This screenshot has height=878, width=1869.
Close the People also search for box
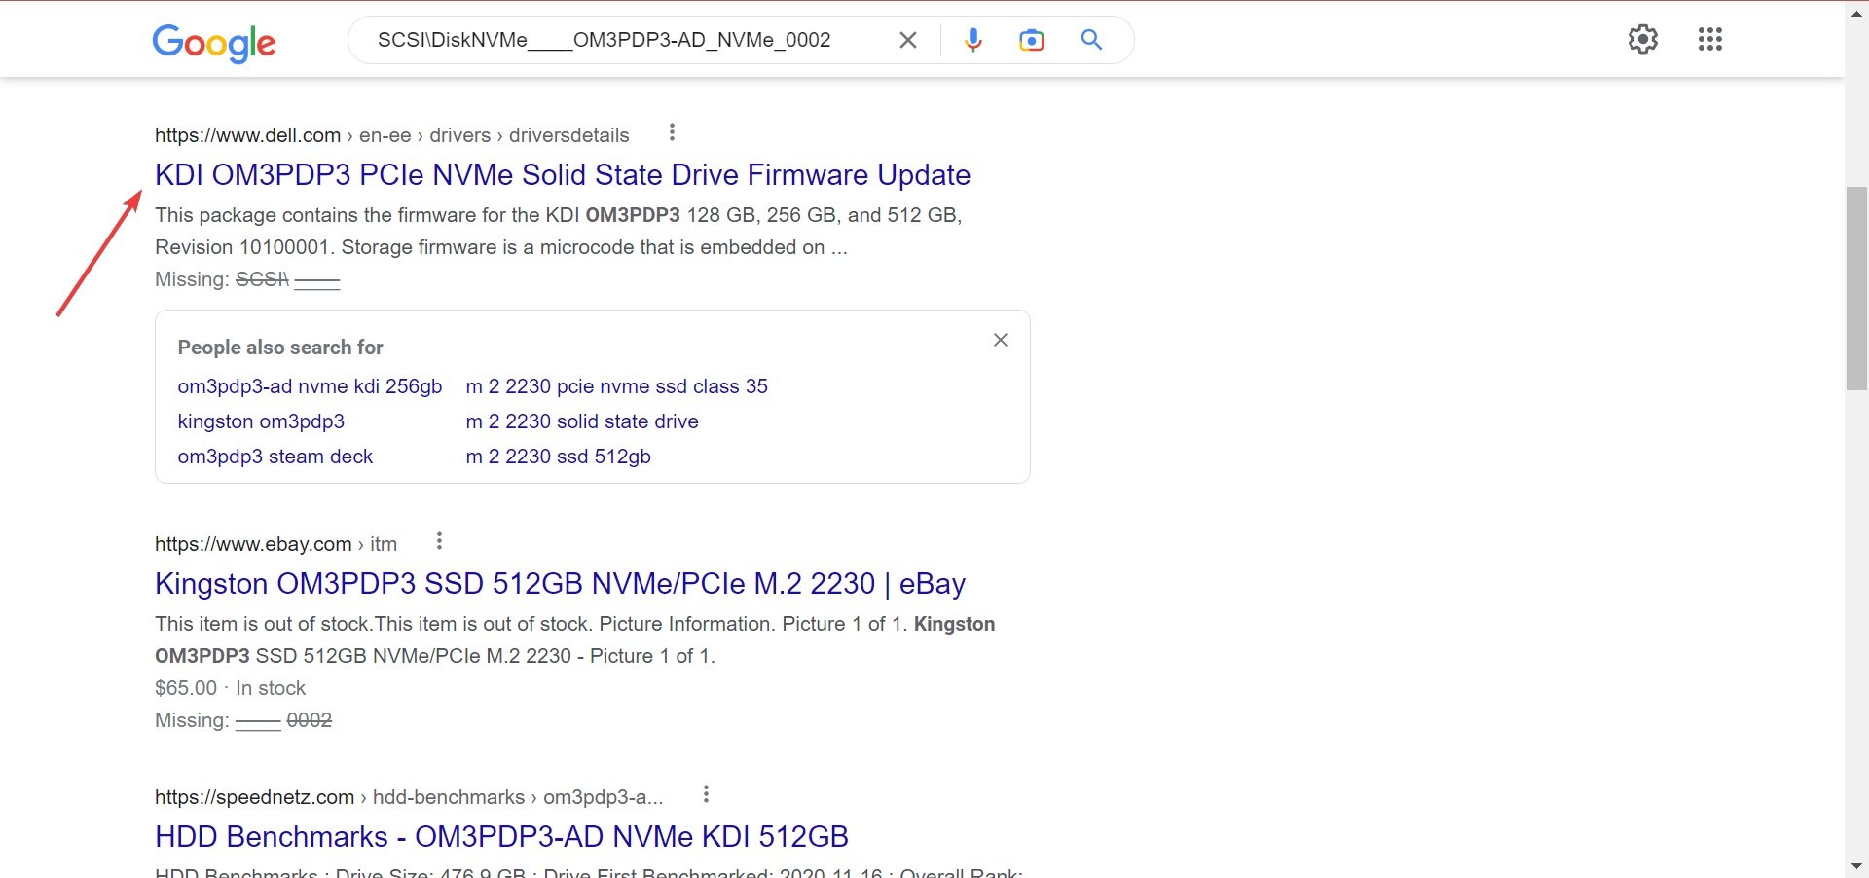1000,340
